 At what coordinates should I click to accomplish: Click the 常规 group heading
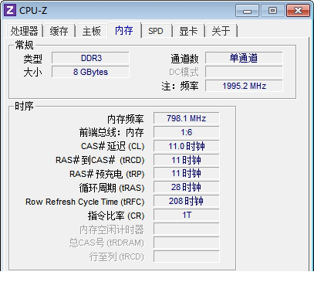(x=24, y=45)
